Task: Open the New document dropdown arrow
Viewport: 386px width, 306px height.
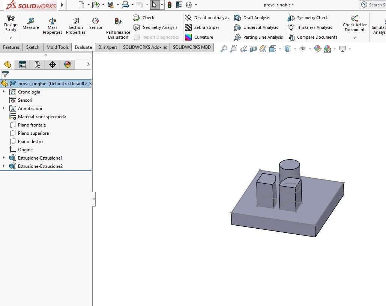Action: tap(89, 5)
